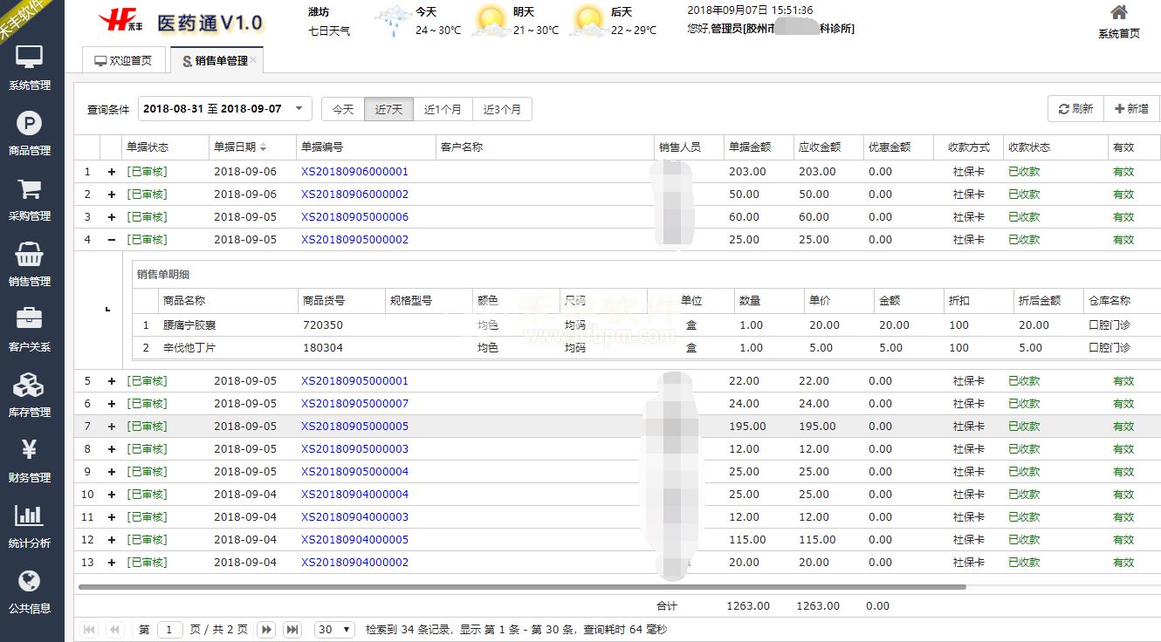Click the 新增 button
This screenshot has width=1161, height=642.
coord(1131,109)
